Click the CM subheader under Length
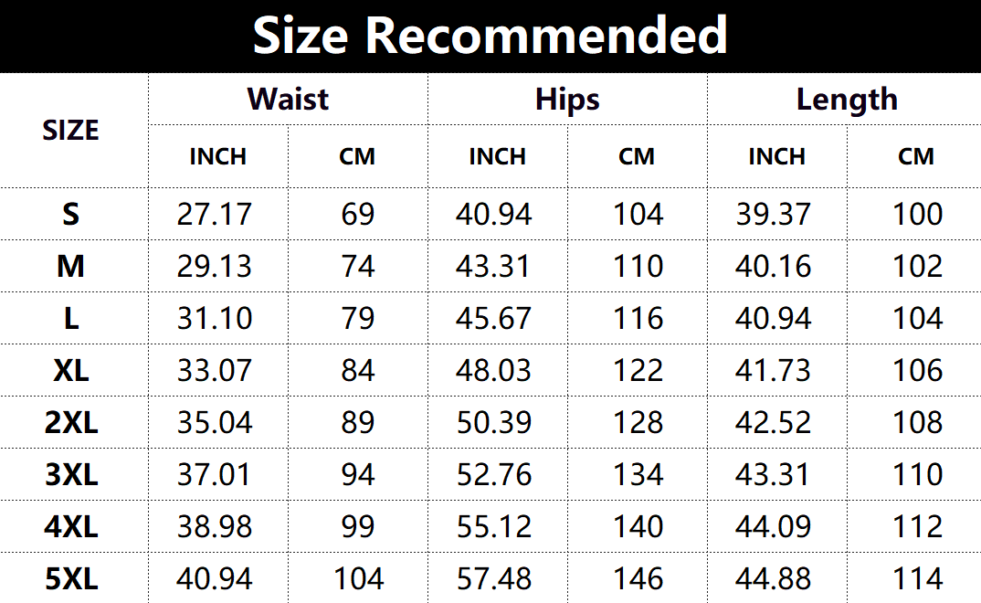This screenshot has width=981, height=603. click(916, 156)
